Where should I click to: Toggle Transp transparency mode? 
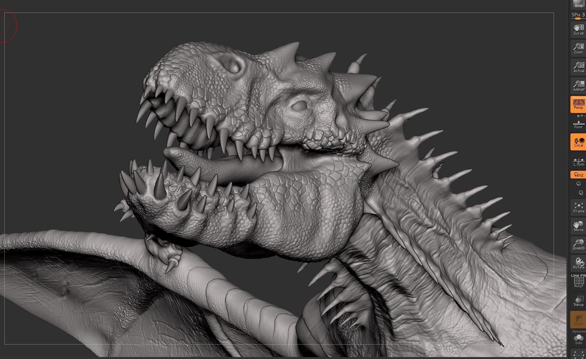[578, 301]
